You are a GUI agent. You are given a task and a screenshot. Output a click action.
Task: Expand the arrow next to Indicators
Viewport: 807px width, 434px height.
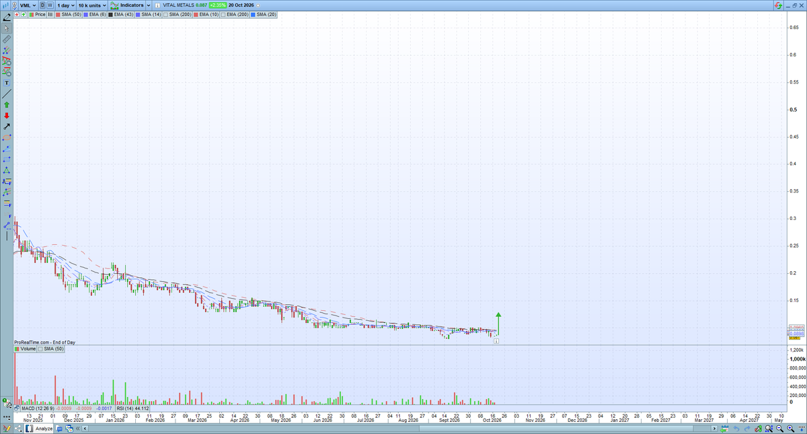pyautogui.click(x=148, y=5)
